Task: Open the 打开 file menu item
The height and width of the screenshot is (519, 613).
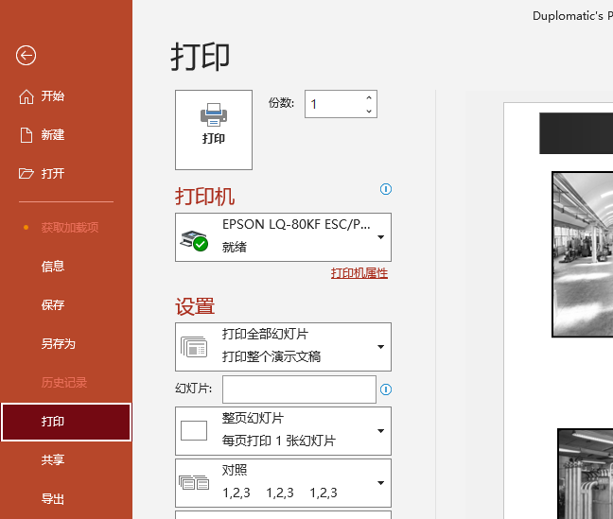Action: pyautogui.click(x=53, y=174)
